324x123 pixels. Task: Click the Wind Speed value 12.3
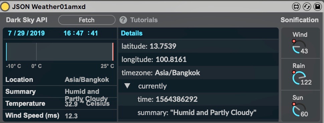coord(71,116)
